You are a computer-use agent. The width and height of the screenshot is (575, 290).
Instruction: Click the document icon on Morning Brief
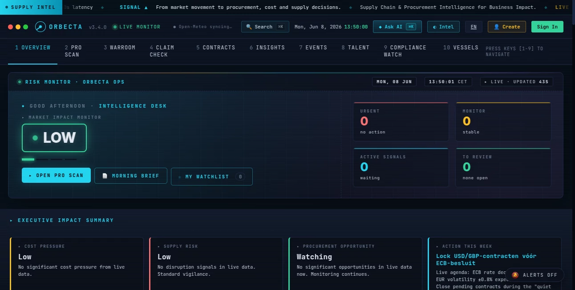click(x=105, y=176)
